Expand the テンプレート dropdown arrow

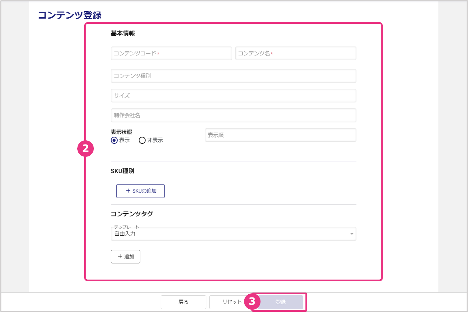tap(351, 234)
